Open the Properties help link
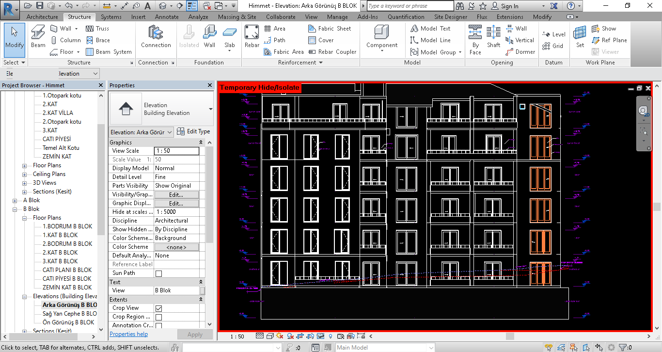662x352 pixels. click(128, 334)
